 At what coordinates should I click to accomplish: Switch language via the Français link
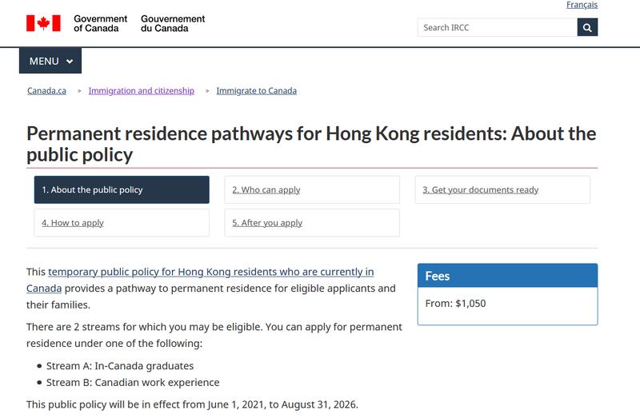pyautogui.click(x=582, y=5)
